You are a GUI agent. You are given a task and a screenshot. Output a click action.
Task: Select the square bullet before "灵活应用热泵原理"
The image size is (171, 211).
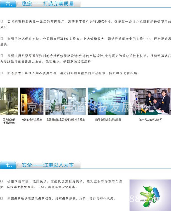(2, 56)
